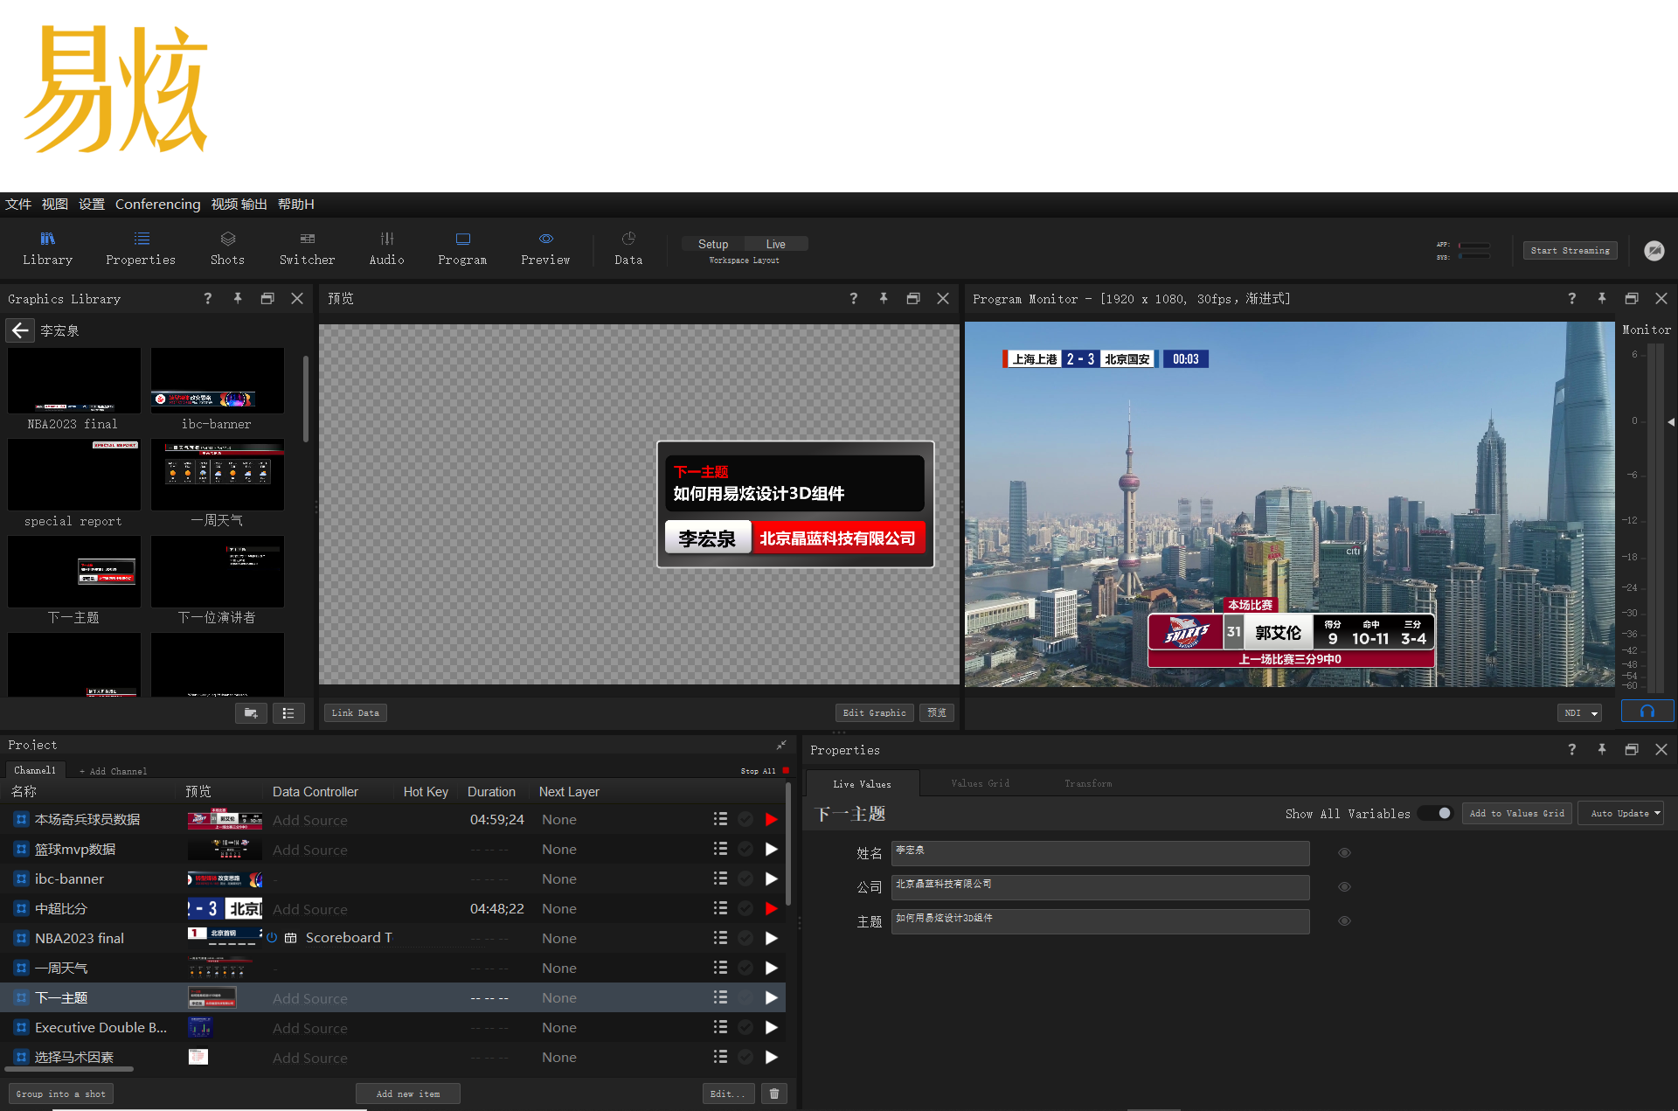This screenshot has width=1678, height=1111.
Task: Click Start Streaming button
Action: 1571,250
